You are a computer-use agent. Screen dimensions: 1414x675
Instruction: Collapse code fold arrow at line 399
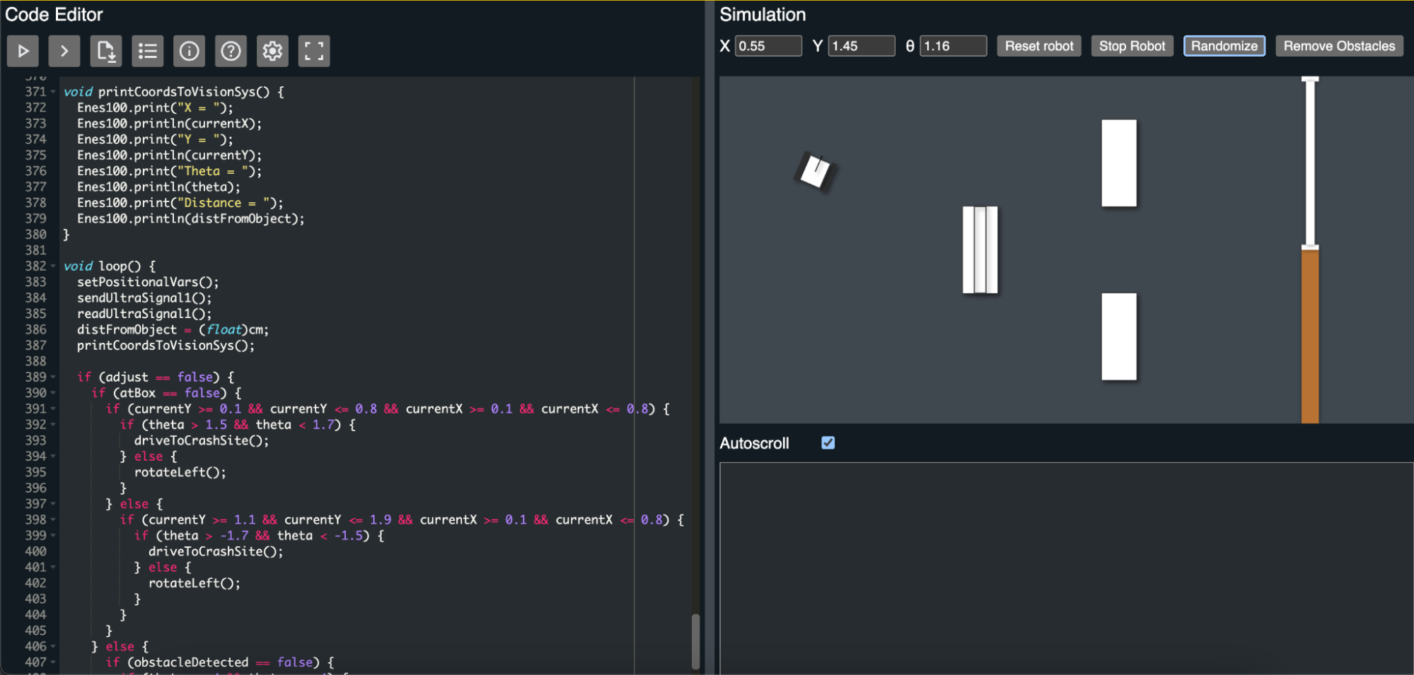pos(53,536)
